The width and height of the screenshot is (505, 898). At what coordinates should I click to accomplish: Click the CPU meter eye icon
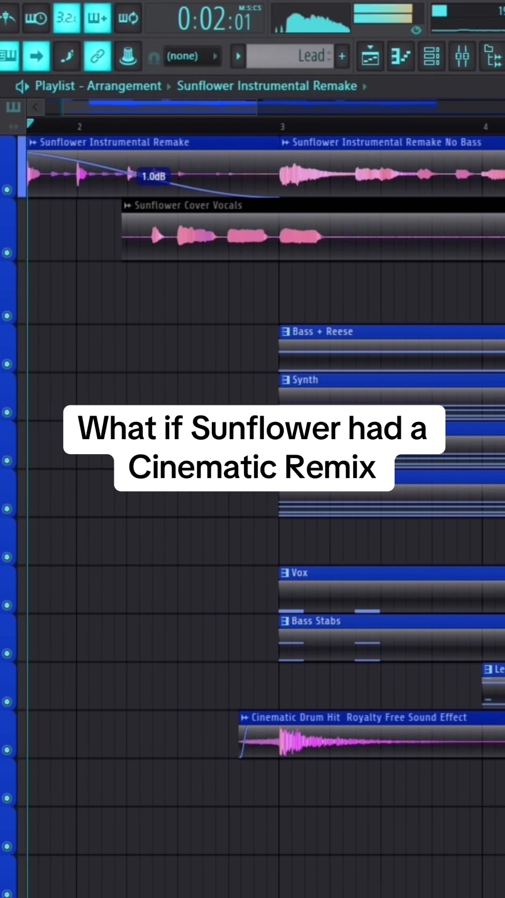pyautogui.click(x=416, y=30)
